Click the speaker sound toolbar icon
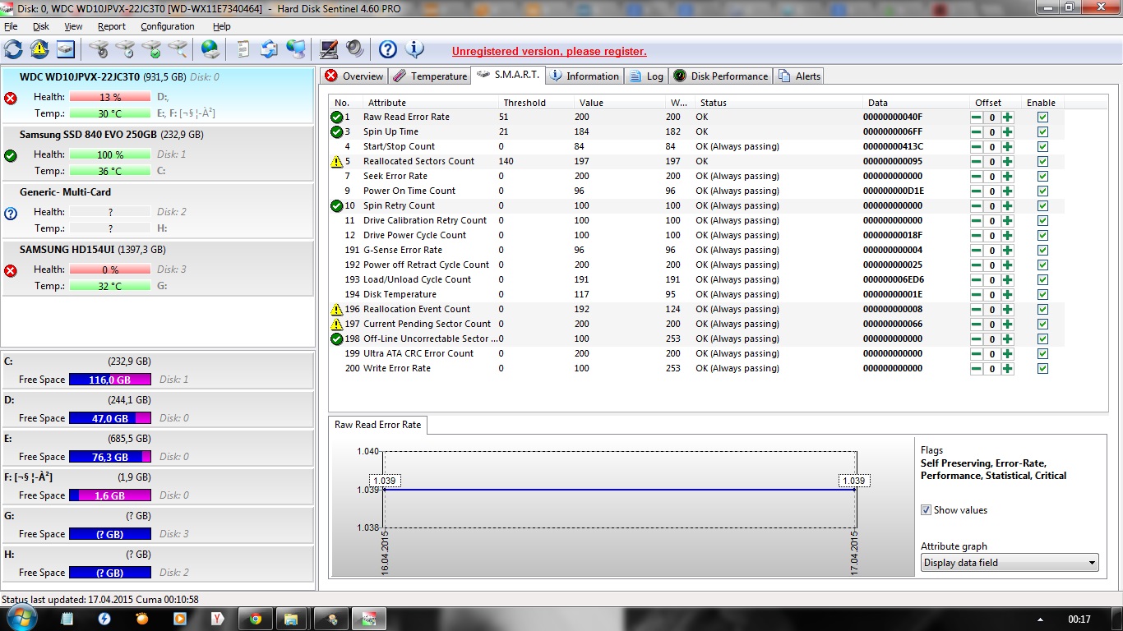1123x631 pixels. (x=354, y=49)
